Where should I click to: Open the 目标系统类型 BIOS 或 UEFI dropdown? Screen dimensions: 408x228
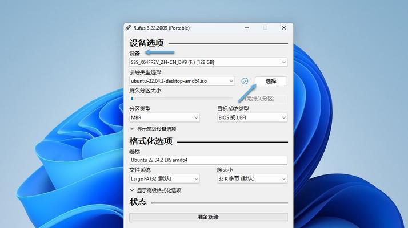[x=252, y=117]
